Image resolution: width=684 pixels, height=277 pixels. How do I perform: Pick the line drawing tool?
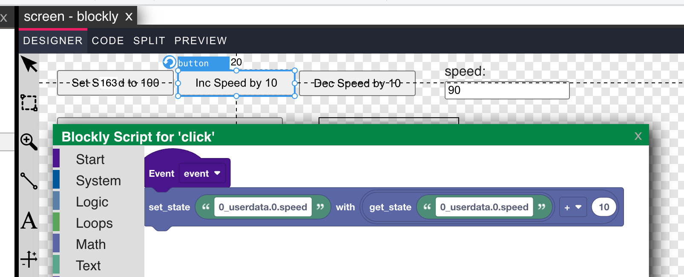point(29,181)
